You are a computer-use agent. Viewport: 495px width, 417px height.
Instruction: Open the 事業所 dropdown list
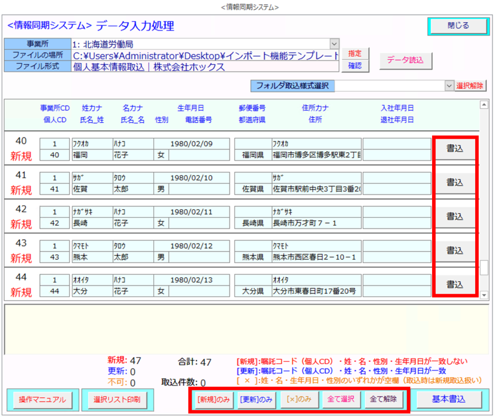pos(334,44)
